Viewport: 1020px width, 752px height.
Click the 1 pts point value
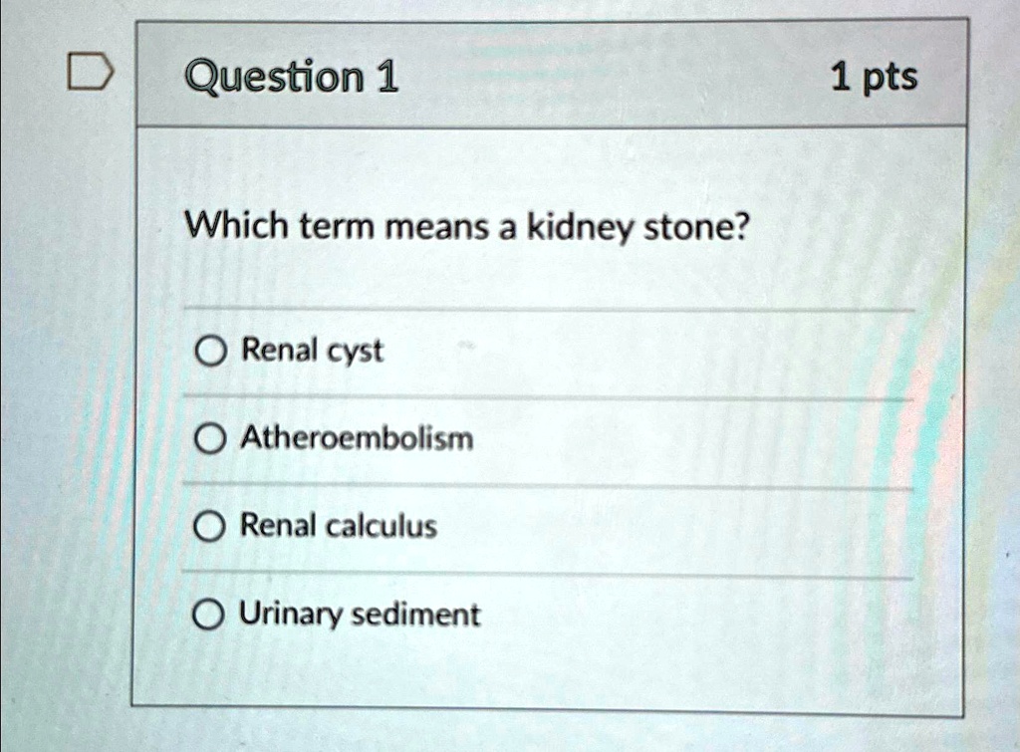[874, 78]
